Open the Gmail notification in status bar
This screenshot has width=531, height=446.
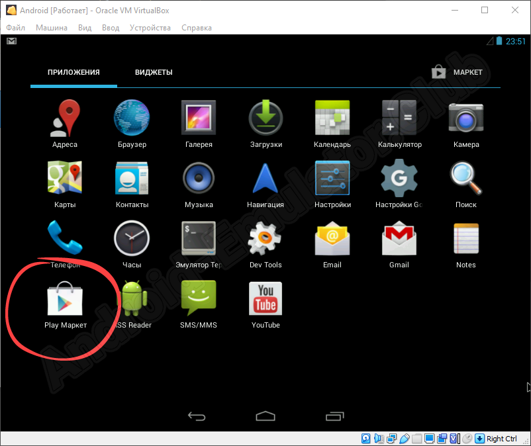[x=11, y=41]
